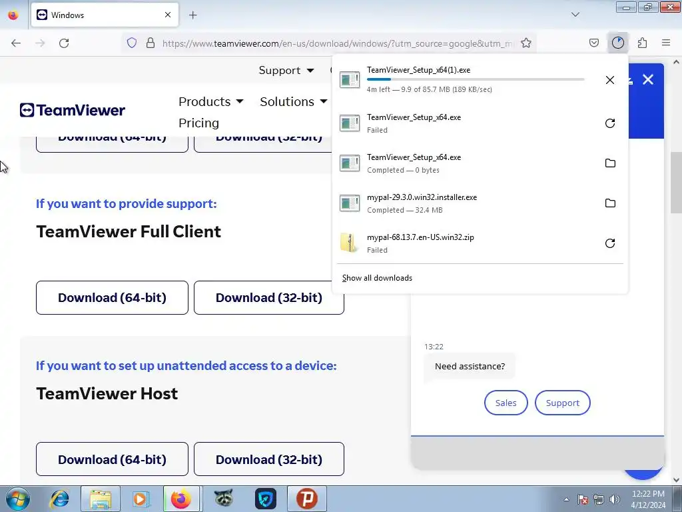Click the page vertical scrollbar thumb
Viewport: 682px width, 512px height.
[676, 183]
